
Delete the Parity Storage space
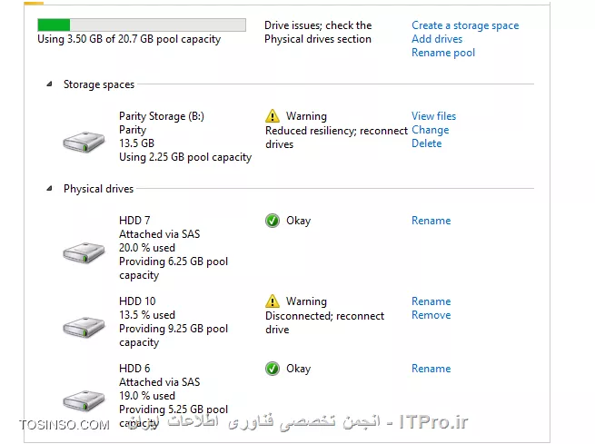(x=426, y=143)
